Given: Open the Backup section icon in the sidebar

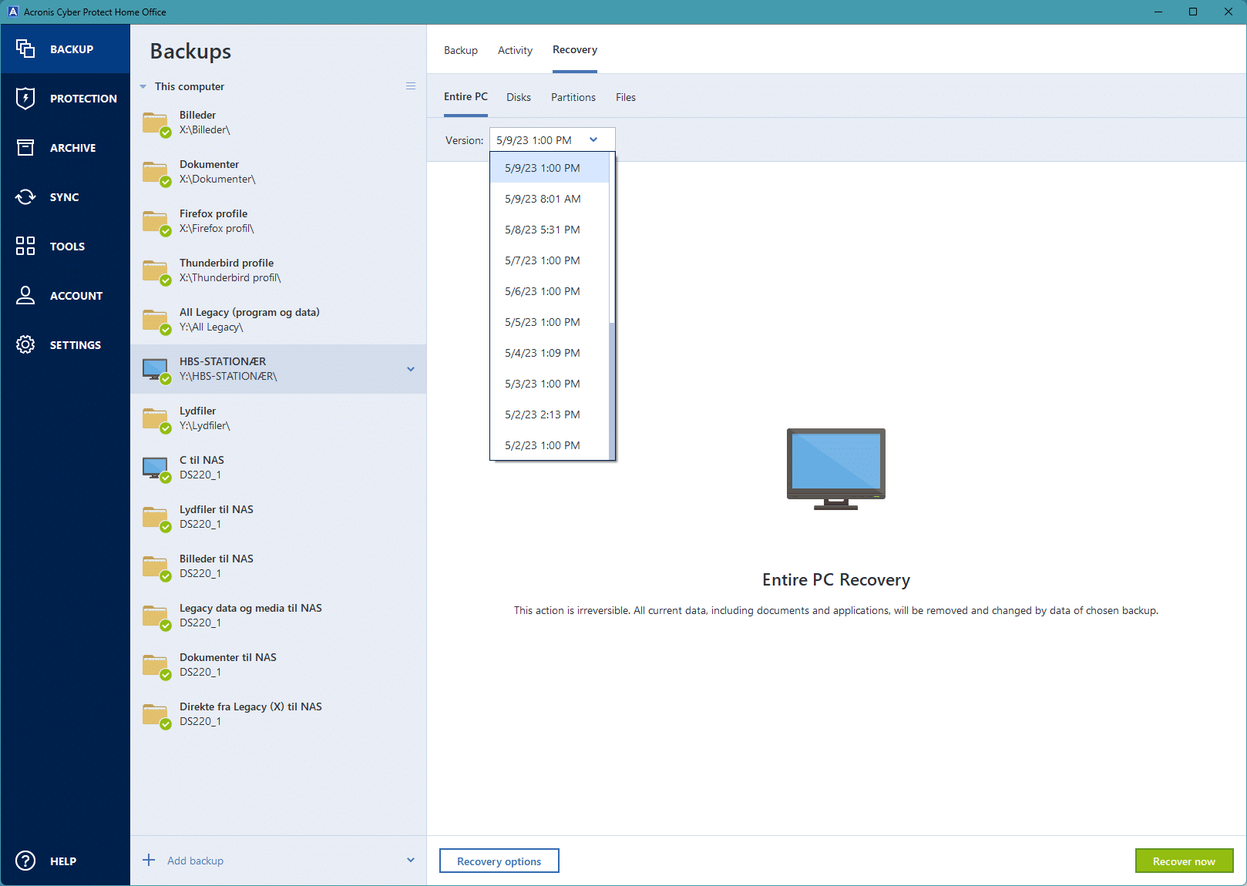Looking at the screenshot, I should click(x=25, y=49).
